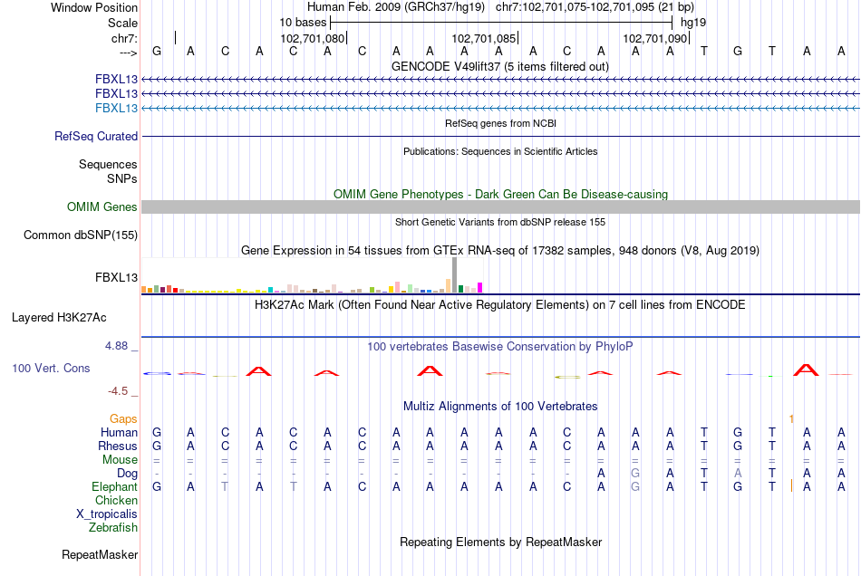Screen dimensions: 861x576
Task: Click the orange insertion bar in Elephant row
Action: [791, 486]
